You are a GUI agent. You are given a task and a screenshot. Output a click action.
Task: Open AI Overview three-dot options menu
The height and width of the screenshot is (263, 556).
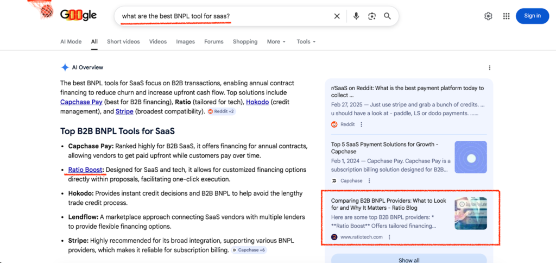pos(490,67)
